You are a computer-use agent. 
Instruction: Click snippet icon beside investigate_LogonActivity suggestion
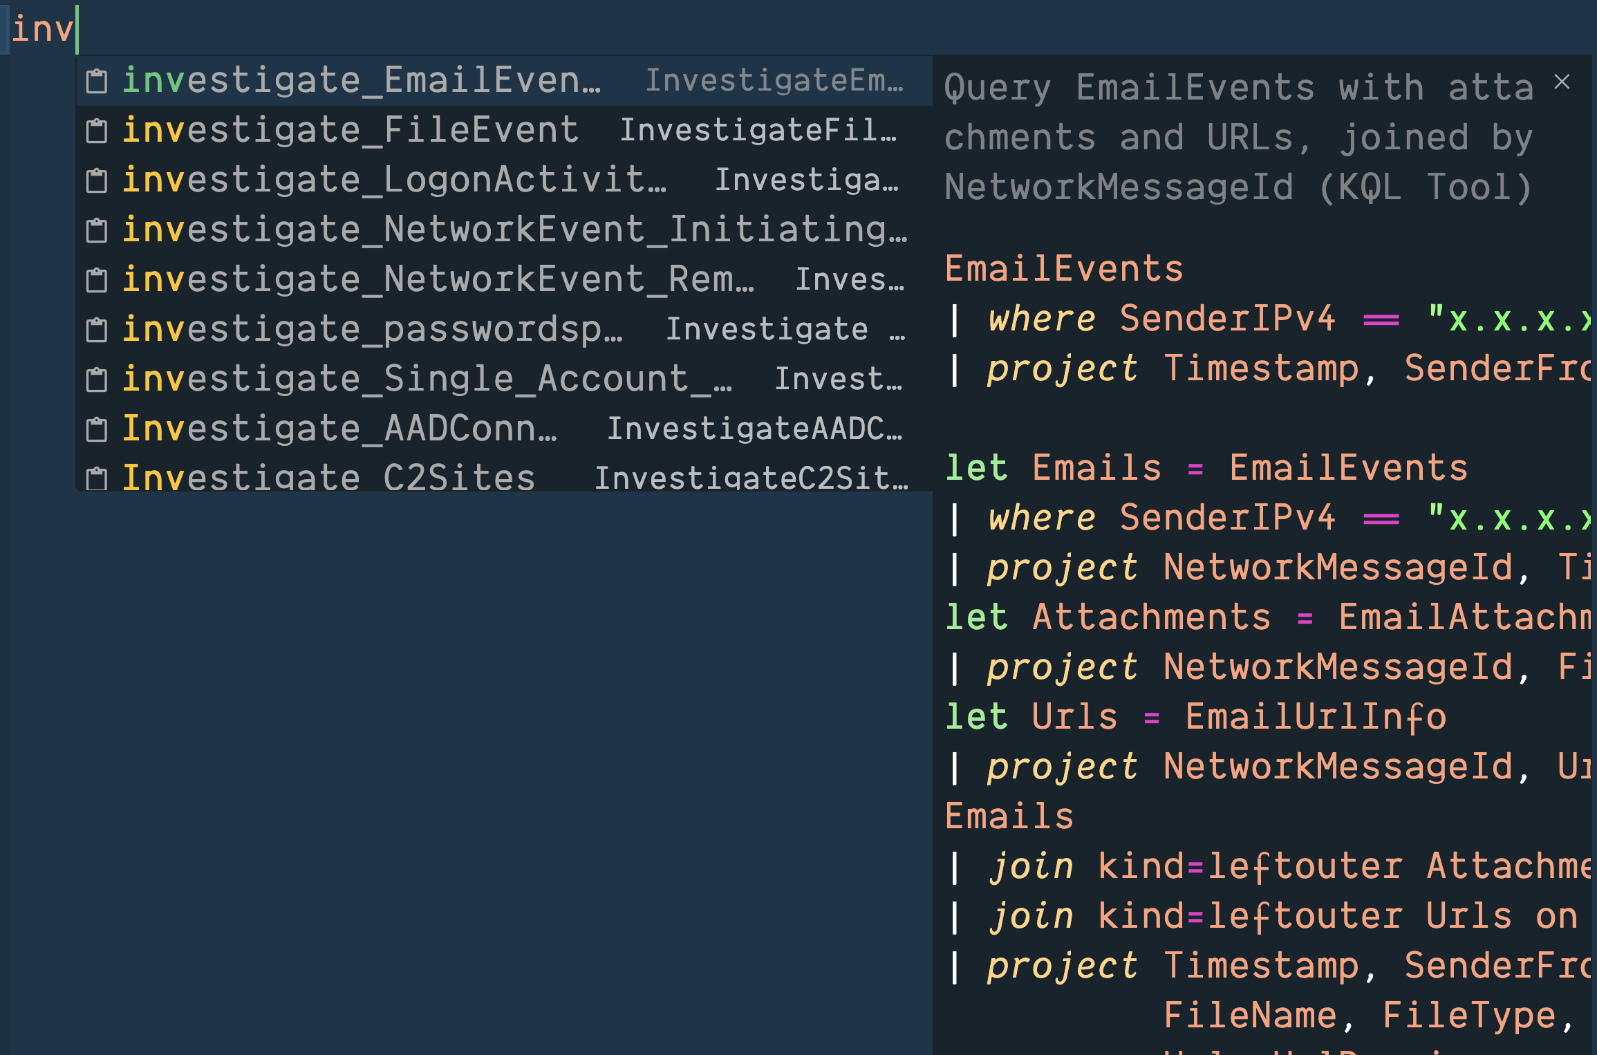(97, 181)
